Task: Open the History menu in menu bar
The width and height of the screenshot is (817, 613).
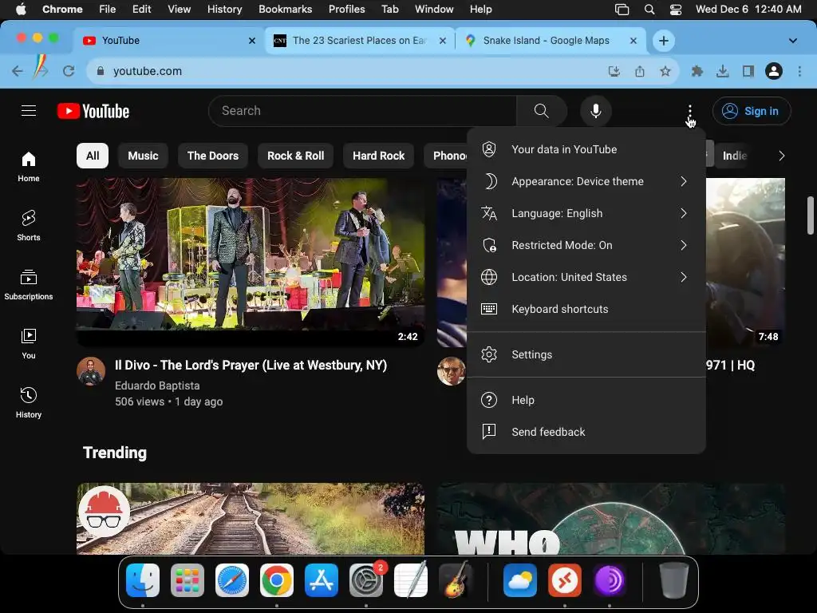Action: (x=224, y=9)
